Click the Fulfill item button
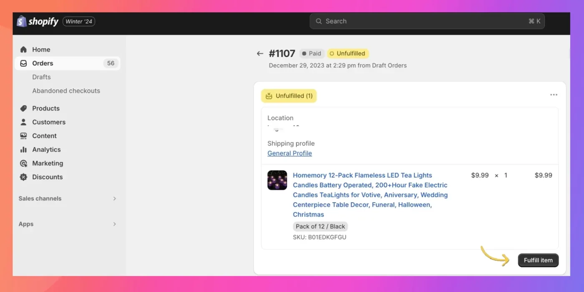Viewport: 584px width, 292px height. point(538,260)
